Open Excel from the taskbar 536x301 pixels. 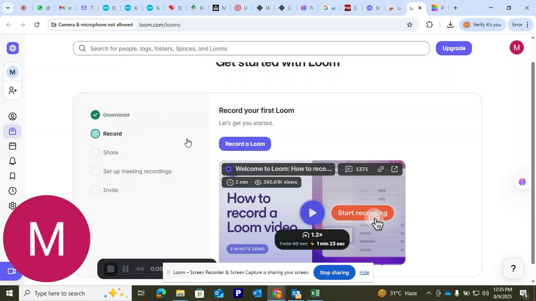click(315, 293)
